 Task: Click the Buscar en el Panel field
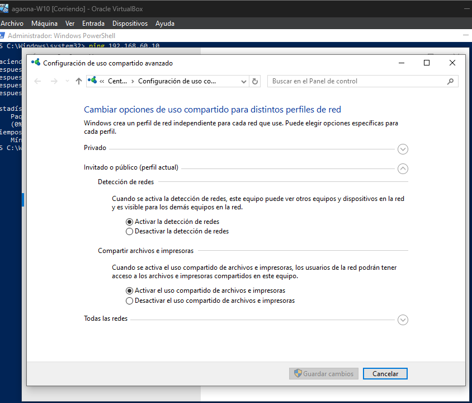pos(358,81)
